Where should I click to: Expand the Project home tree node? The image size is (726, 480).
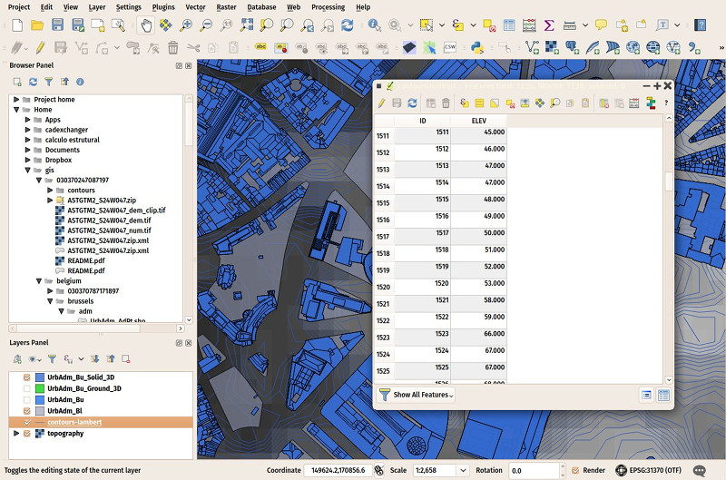coord(16,99)
